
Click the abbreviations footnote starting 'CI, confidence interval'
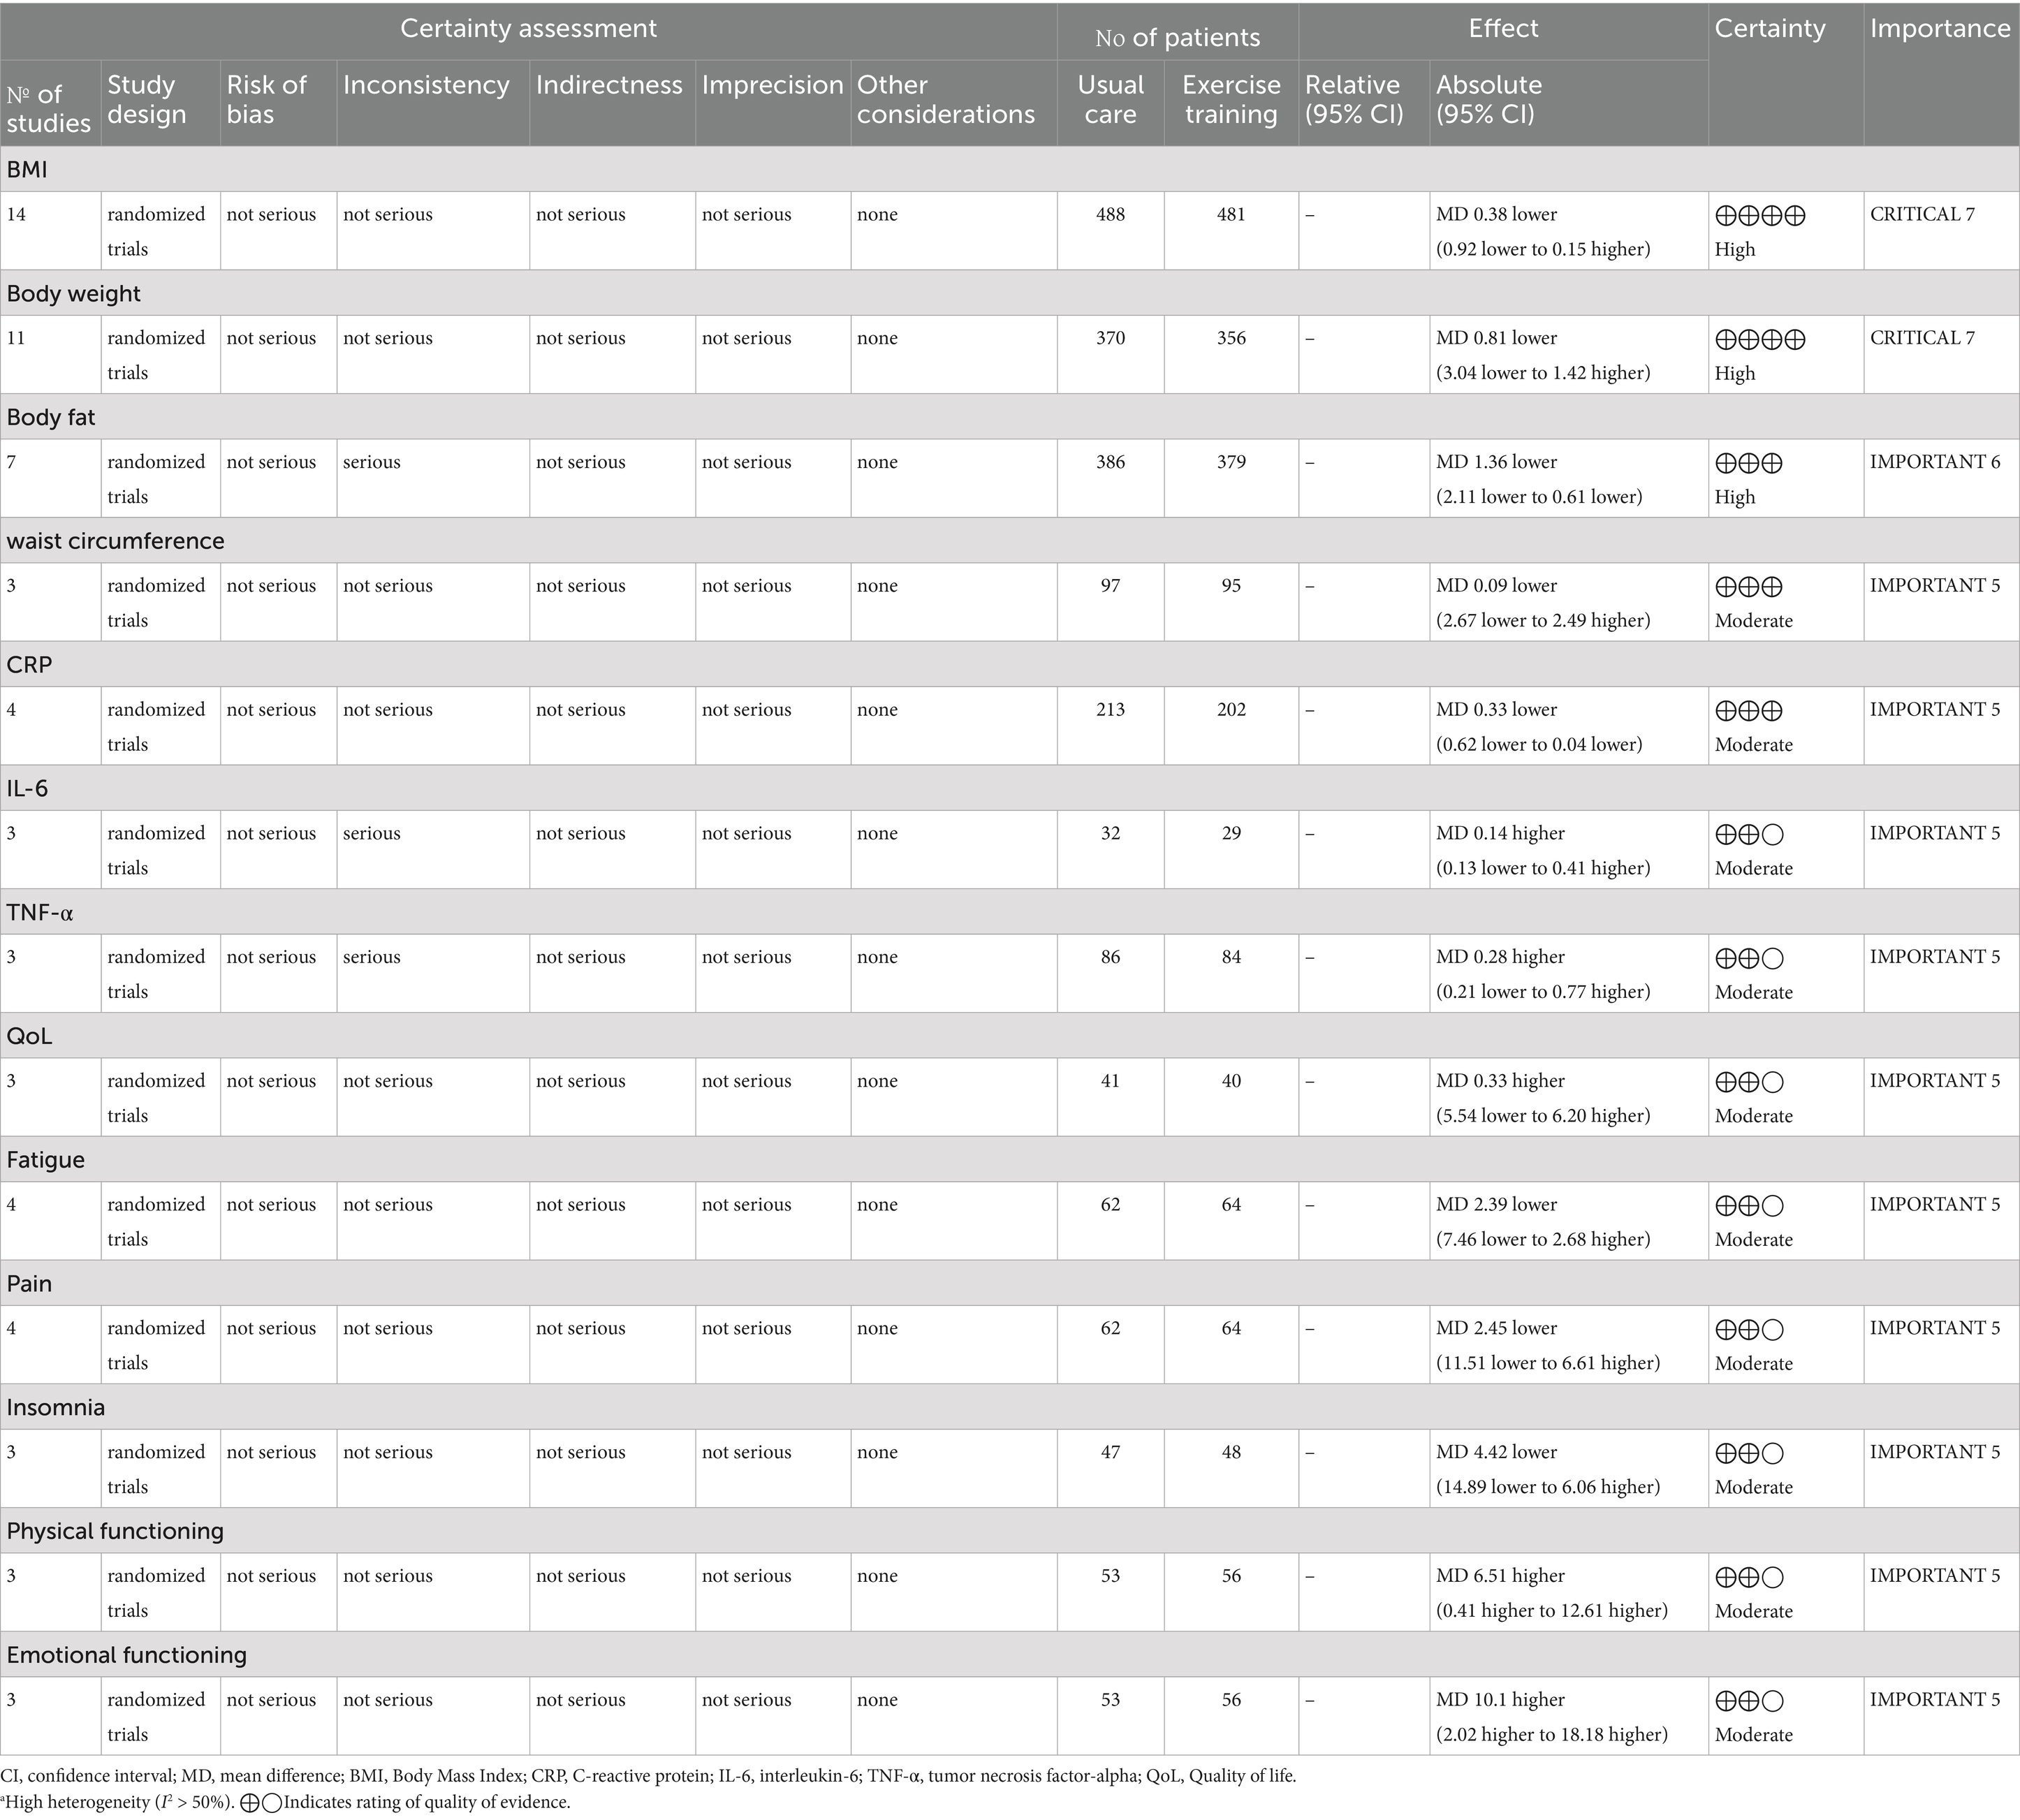click(648, 1776)
